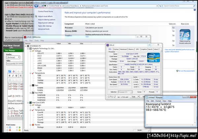198x139 pixels.
Task: Click the Notepad title bar icon
Action: (147, 97)
